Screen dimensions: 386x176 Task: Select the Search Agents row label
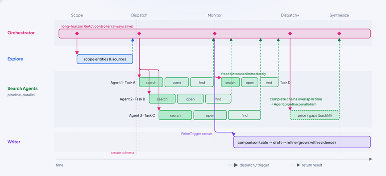[x=22, y=88]
